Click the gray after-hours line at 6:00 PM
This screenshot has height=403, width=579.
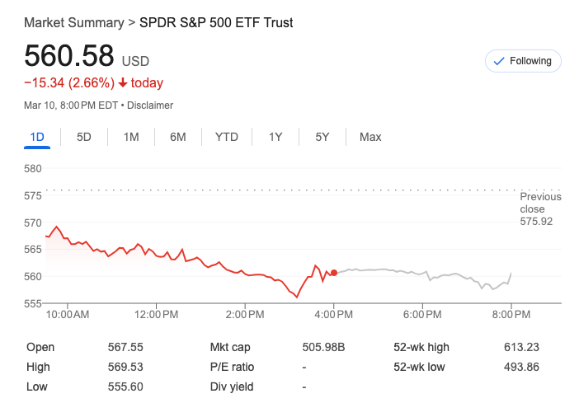click(426, 274)
